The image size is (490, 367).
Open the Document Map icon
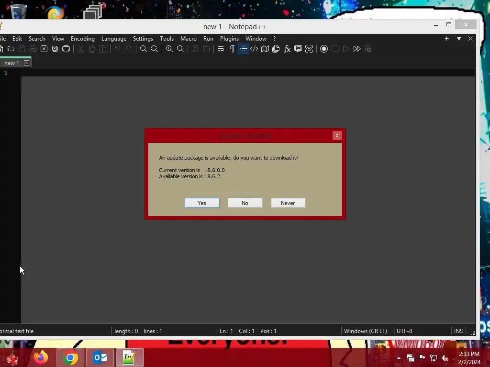coord(265,49)
